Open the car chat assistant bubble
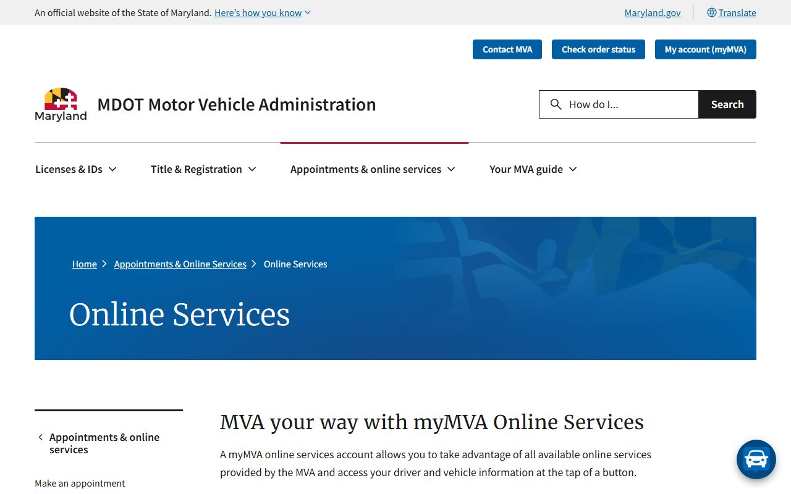Image resolution: width=791 pixels, height=494 pixels. click(756, 459)
